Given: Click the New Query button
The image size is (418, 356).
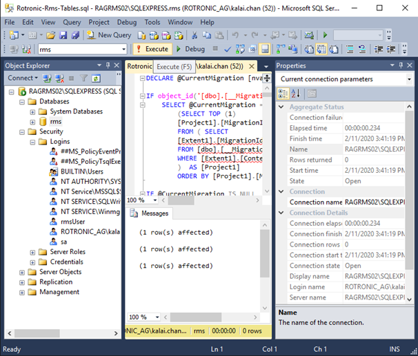Looking at the screenshot, I should point(109,35).
